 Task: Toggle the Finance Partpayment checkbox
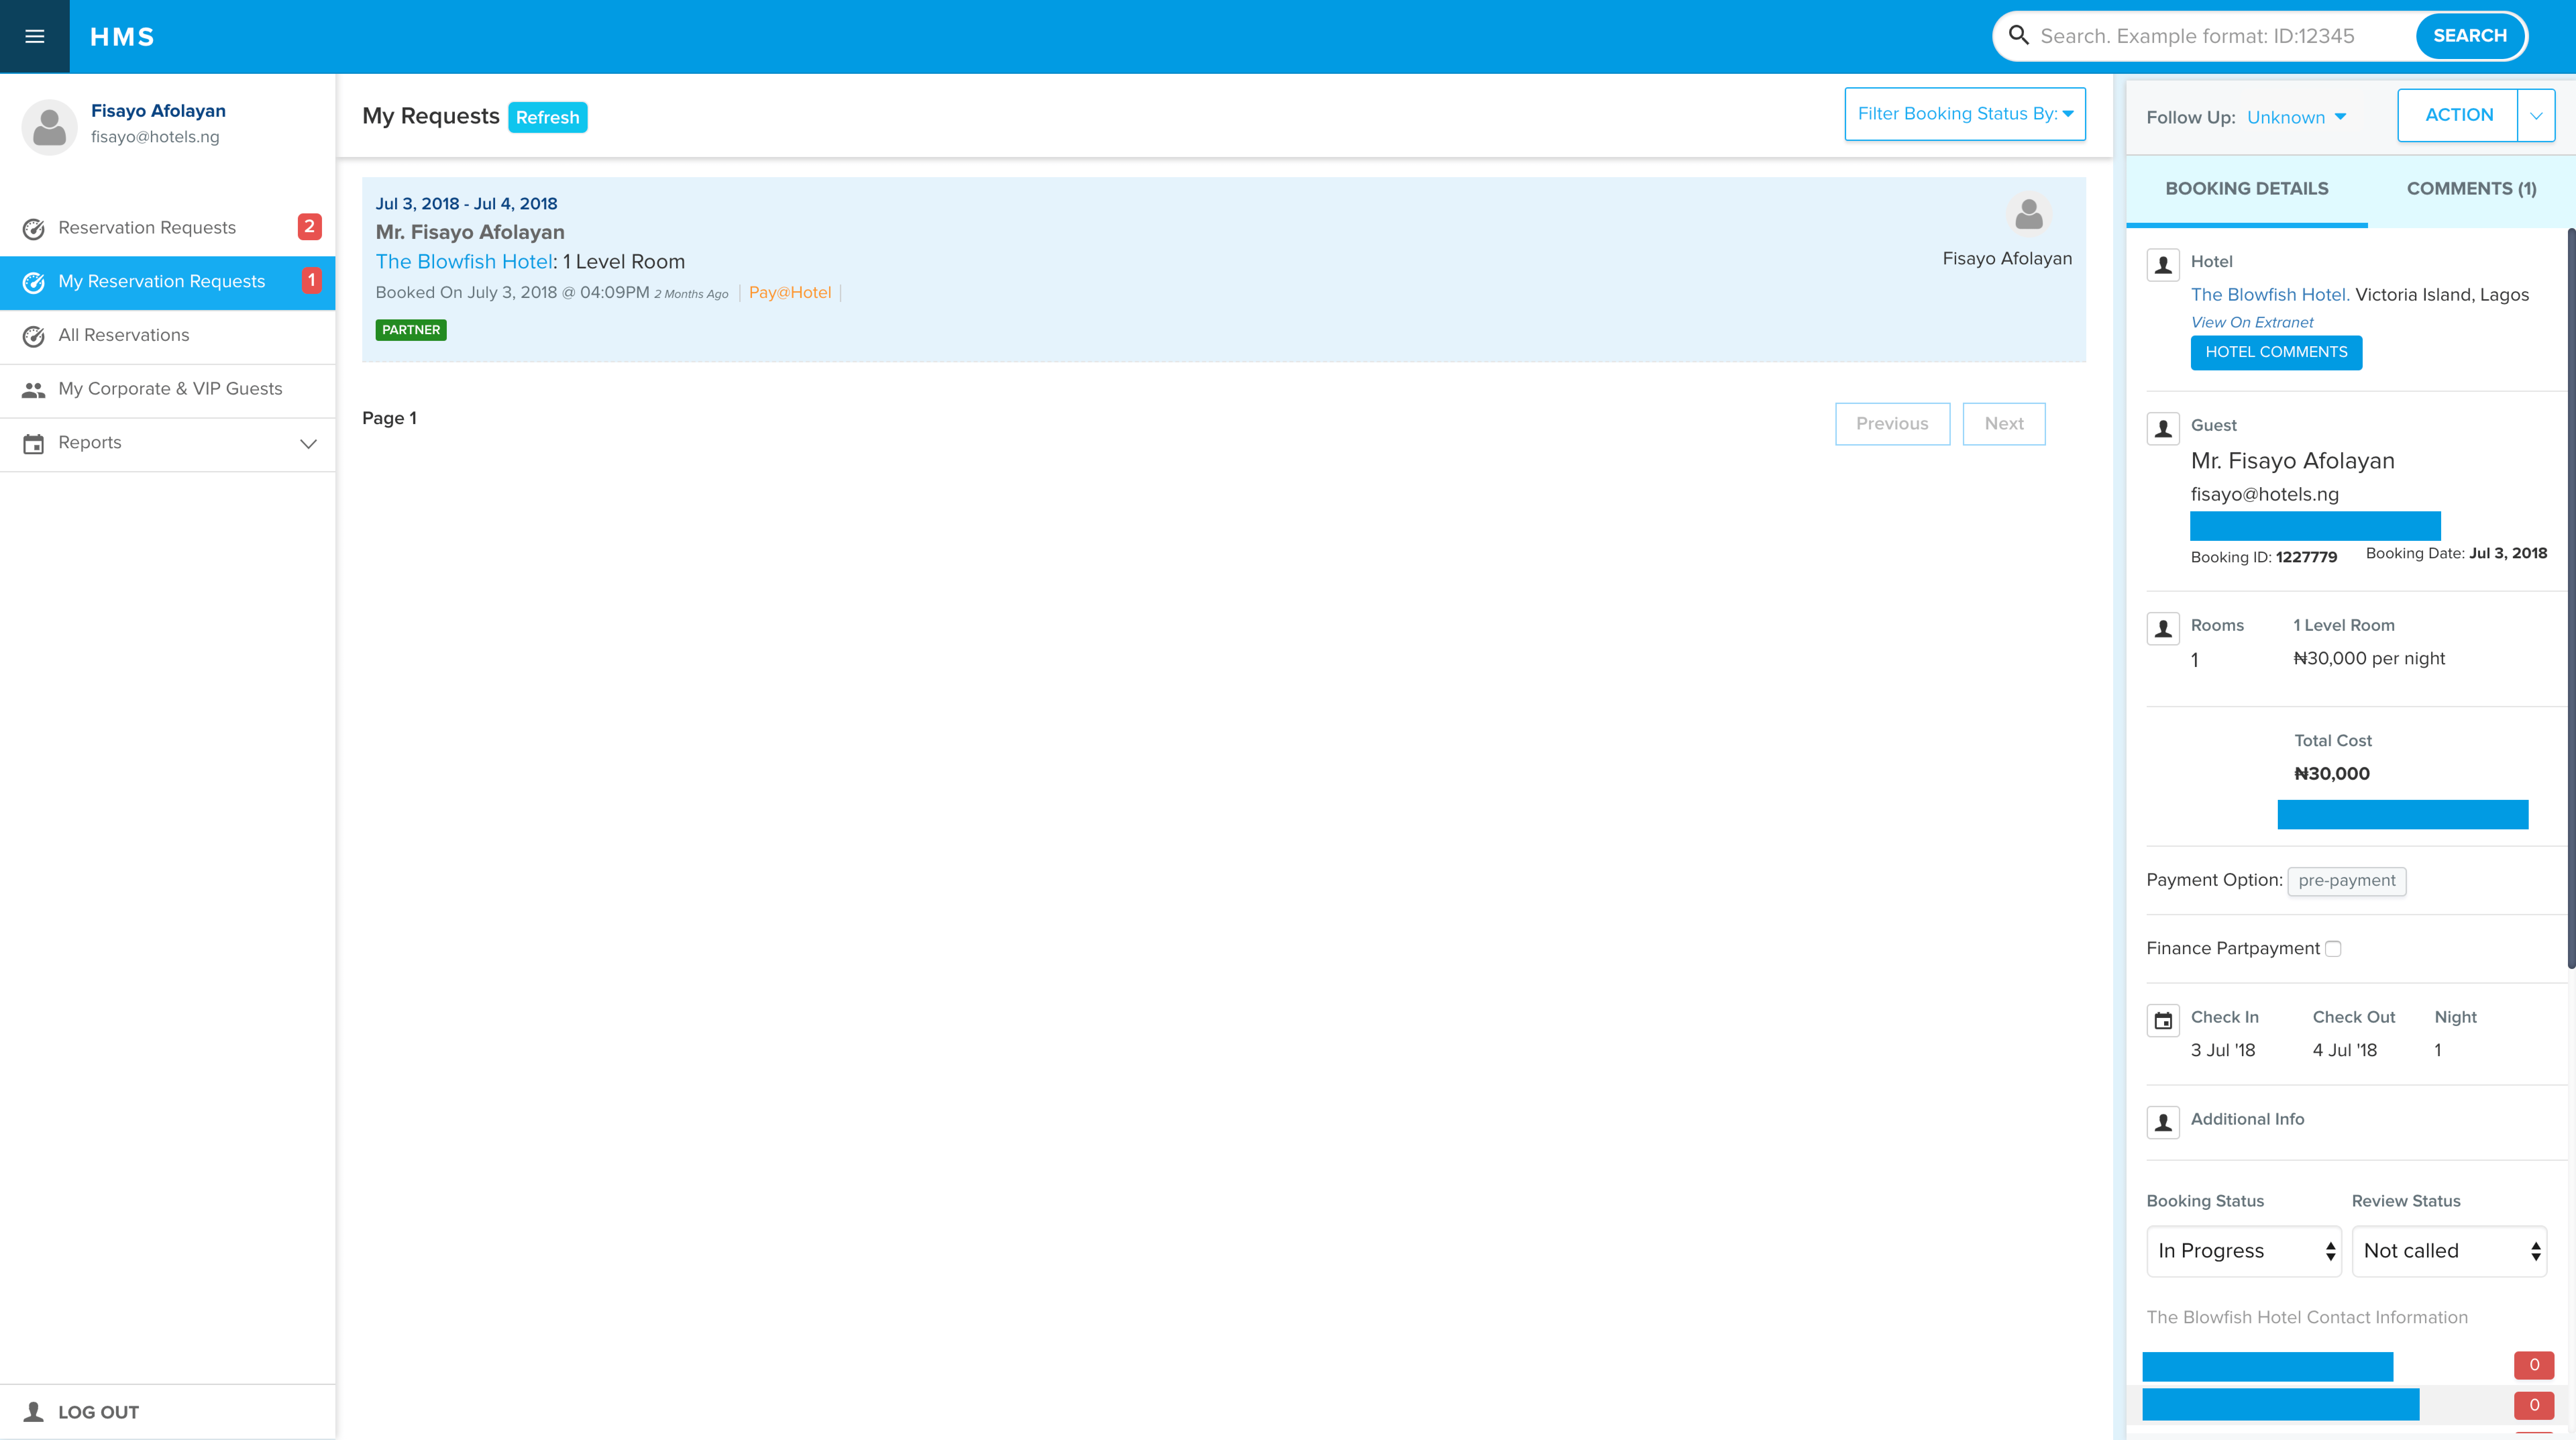point(2333,949)
